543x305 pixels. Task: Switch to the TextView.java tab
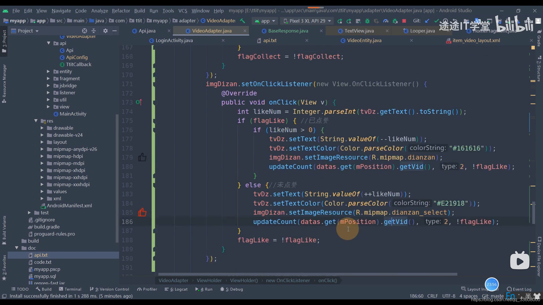(359, 31)
